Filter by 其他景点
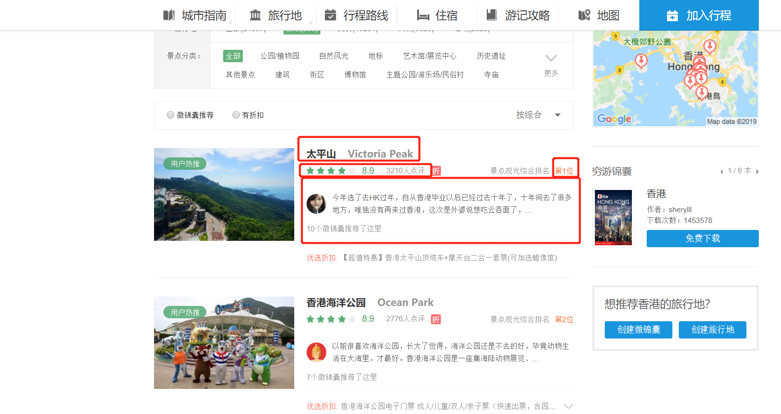 [x=240, y=75]
